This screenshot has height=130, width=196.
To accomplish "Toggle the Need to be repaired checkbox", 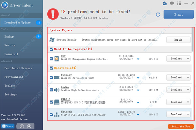I will pos(51,49).
